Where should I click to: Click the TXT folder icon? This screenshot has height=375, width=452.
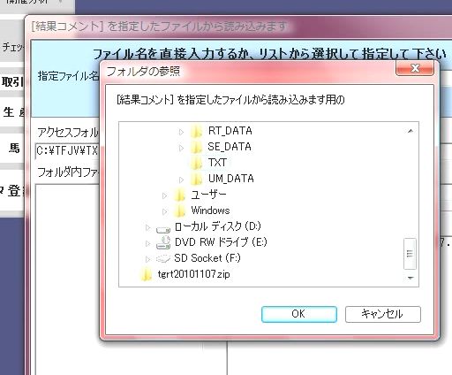tap(197, 163)
